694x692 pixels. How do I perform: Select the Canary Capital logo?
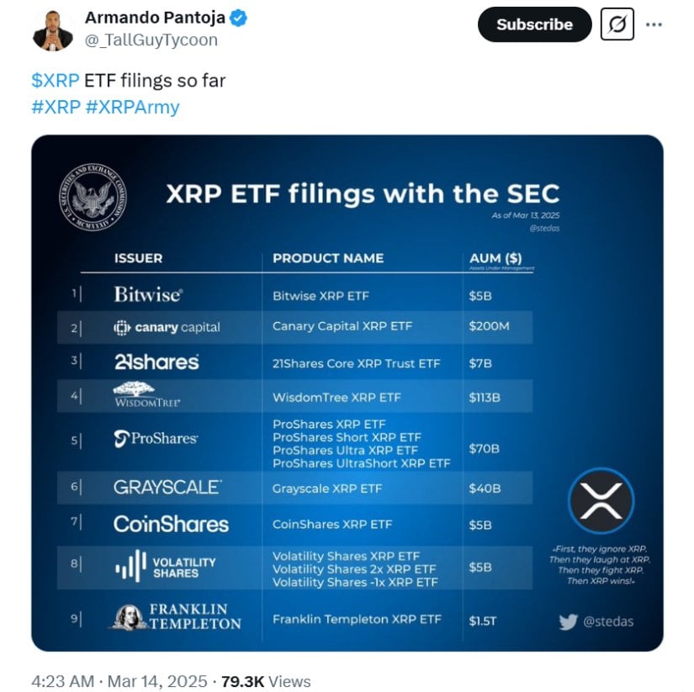[167, 327]
